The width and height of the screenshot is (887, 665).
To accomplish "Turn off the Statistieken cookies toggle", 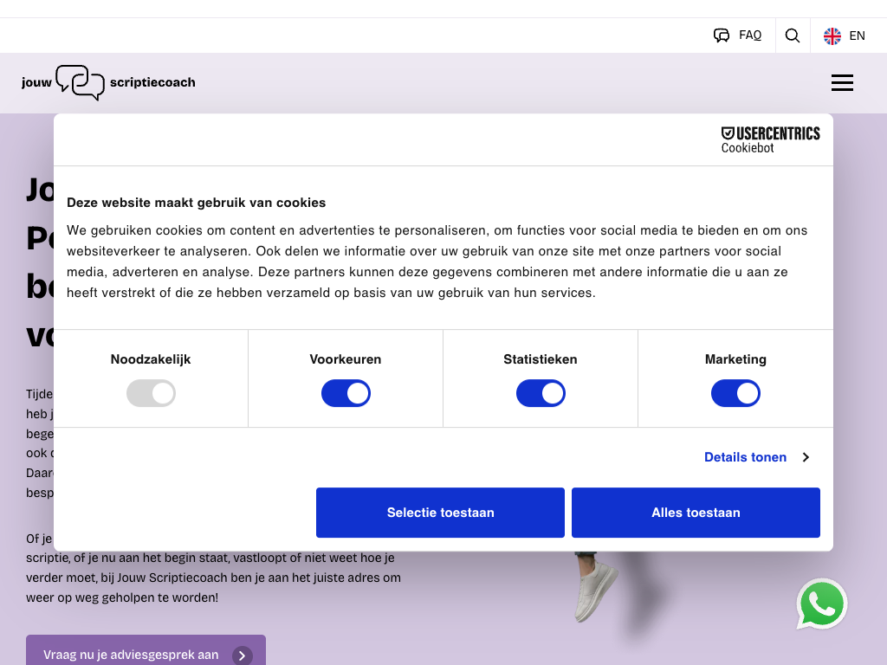I will point(541,394).
